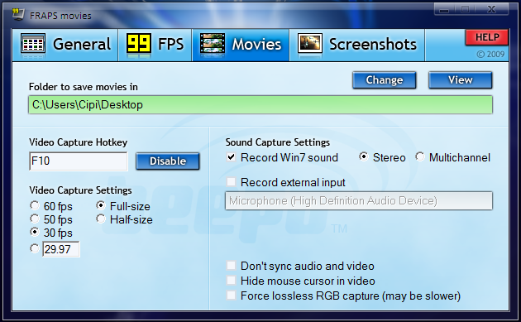Enable Force lossless RGB capture
Image resolution: width=521 pixels, height=322 pixels.
[231, 296]
